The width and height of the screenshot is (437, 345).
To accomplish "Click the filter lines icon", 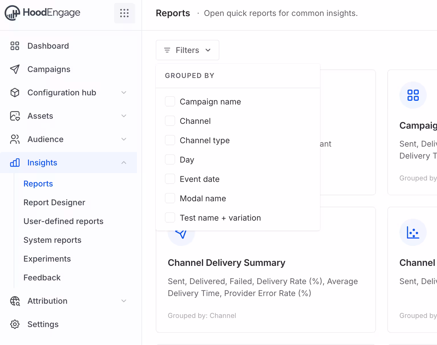I will point(167,50).
